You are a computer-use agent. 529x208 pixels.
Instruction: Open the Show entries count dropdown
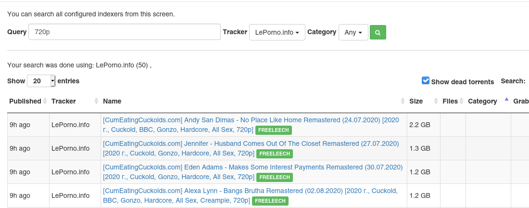(x=41, y=81)
